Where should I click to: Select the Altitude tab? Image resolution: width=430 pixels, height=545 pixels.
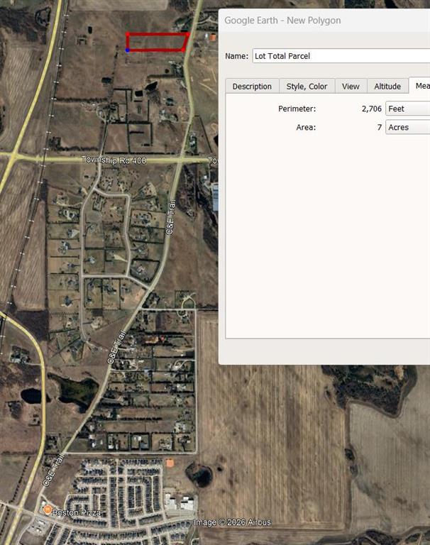tap(387, 86)
